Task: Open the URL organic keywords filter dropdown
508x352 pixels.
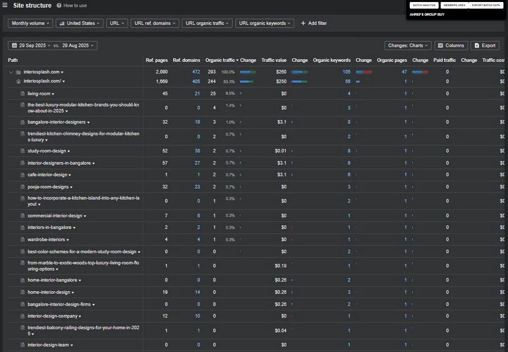Action: click(265, 23)
